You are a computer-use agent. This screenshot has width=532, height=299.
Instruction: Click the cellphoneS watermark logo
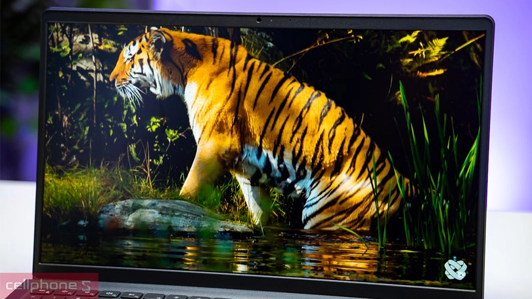pyautogui.click(x=48, y=286)
